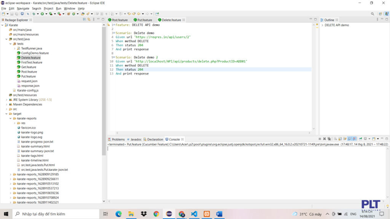Click the green Run toolbar button

[42, 14]
